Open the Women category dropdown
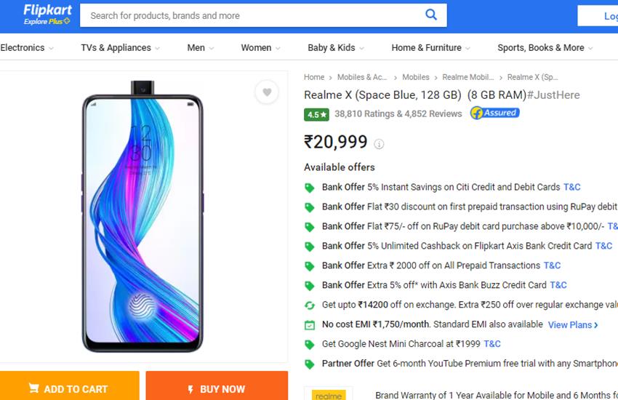 (x=260, y=48)
